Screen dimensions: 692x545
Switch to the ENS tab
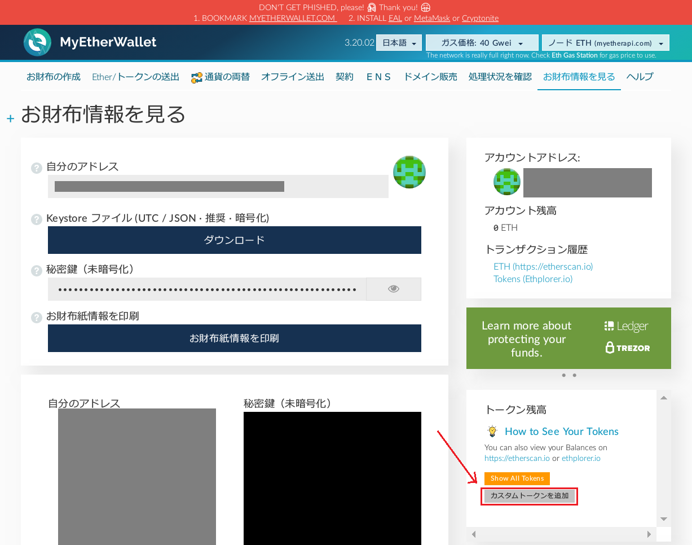tap(378, 77)
